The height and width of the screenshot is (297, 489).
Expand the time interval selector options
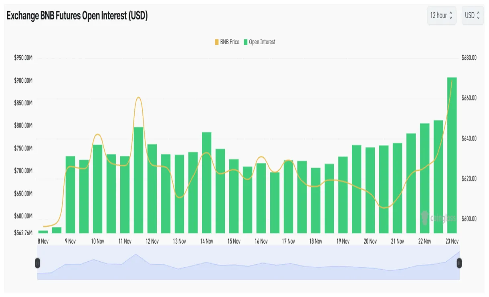[441, 15]
